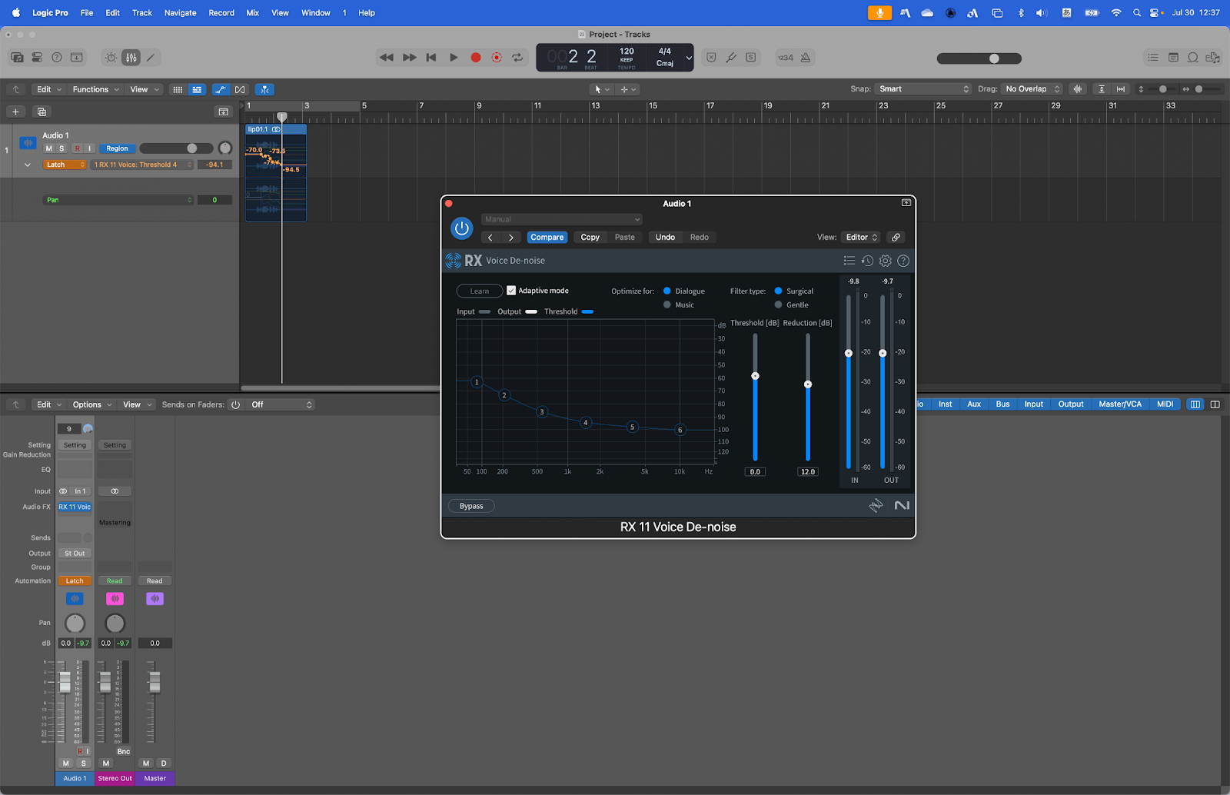Open the RX preset list icon
Screen dimensions: 1230x795
tap(849, 261)
